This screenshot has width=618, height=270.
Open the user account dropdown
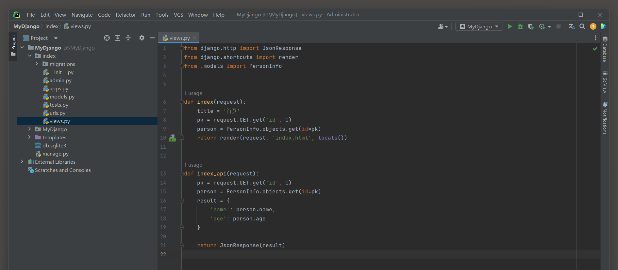(x=443, y=26)
